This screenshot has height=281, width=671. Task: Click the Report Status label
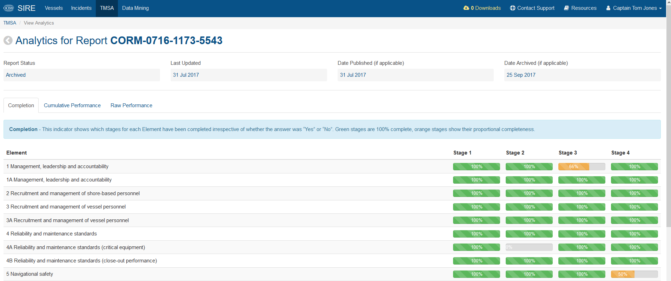click(19, 63)
